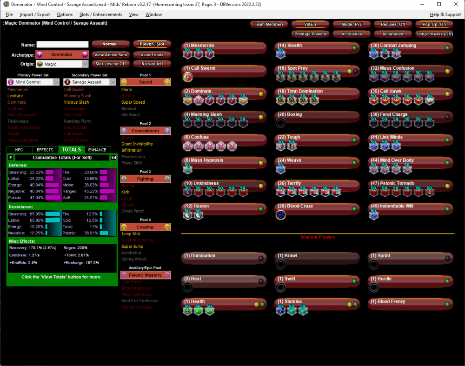This screenshot has height=366, width=465.
Task: Click the Stealth power's enhancement slot icon
Action: [281, 54]
